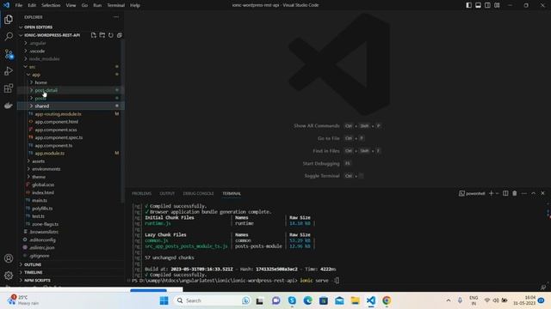The height and width of the screenshot is (309, 551).
Task: Expand the .vscode folder
Action: coord(71,51)
